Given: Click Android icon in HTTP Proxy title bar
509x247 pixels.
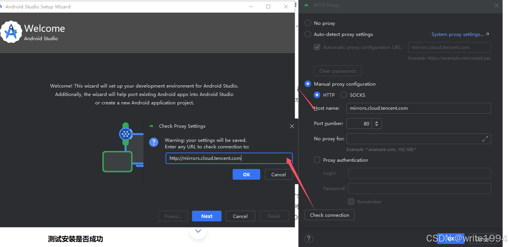Looking at the screenshot, I should coord(306,5).
